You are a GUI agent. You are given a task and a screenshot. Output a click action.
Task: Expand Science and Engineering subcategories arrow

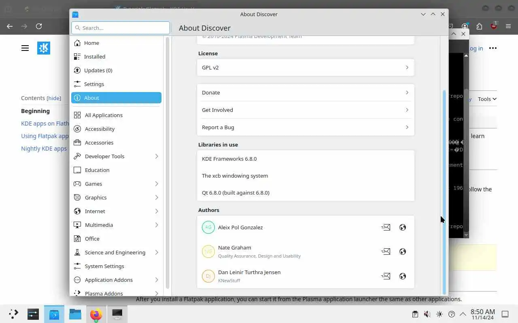tap(157, 252)
